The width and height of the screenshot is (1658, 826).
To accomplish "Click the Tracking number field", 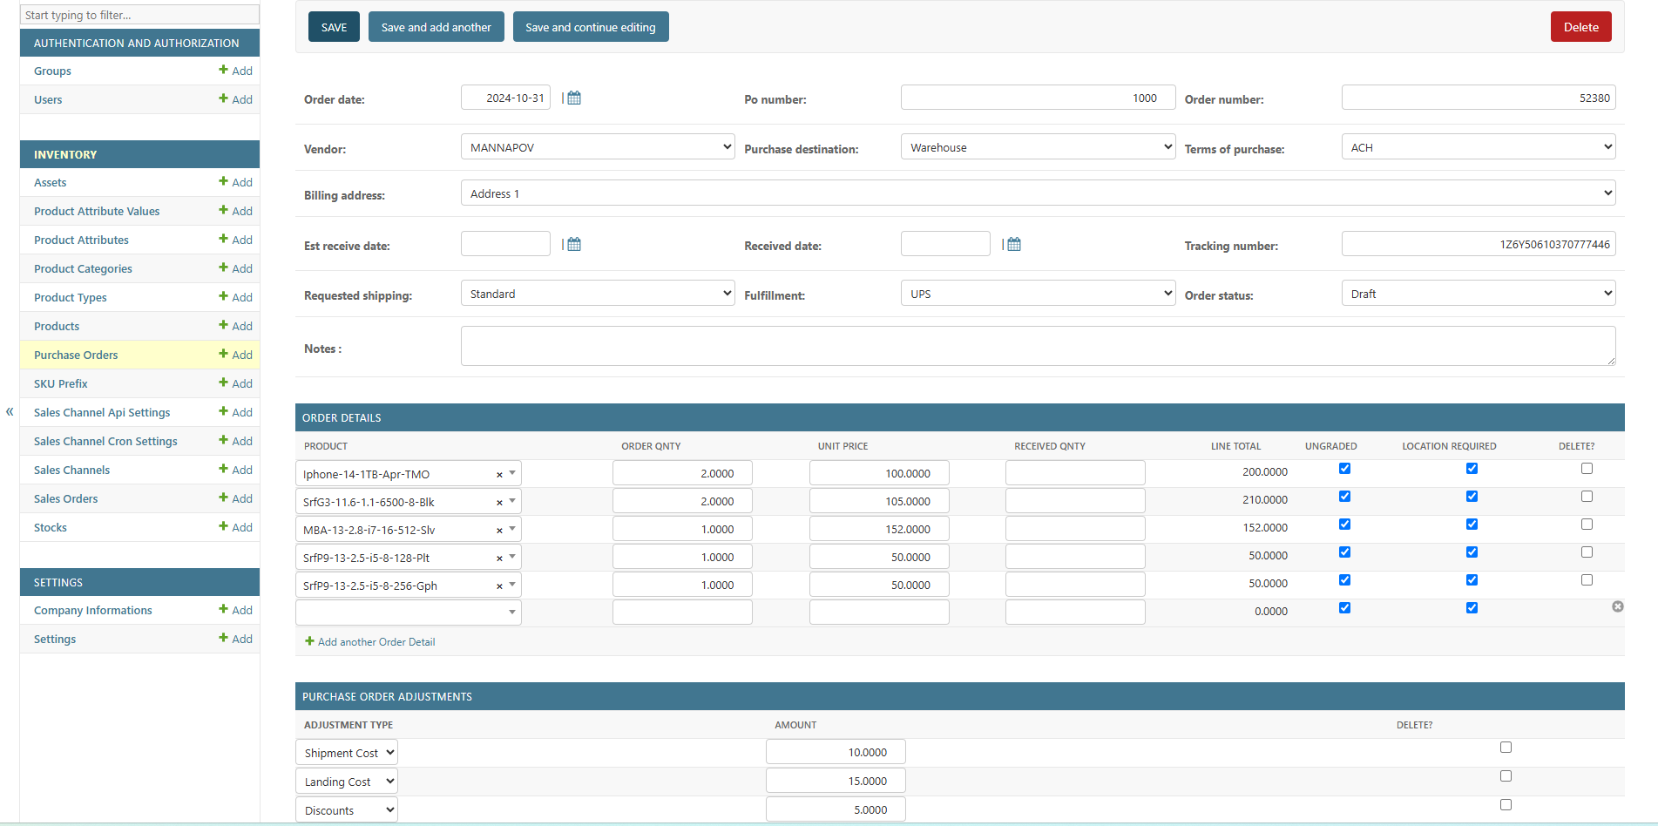I will 1479,244.
